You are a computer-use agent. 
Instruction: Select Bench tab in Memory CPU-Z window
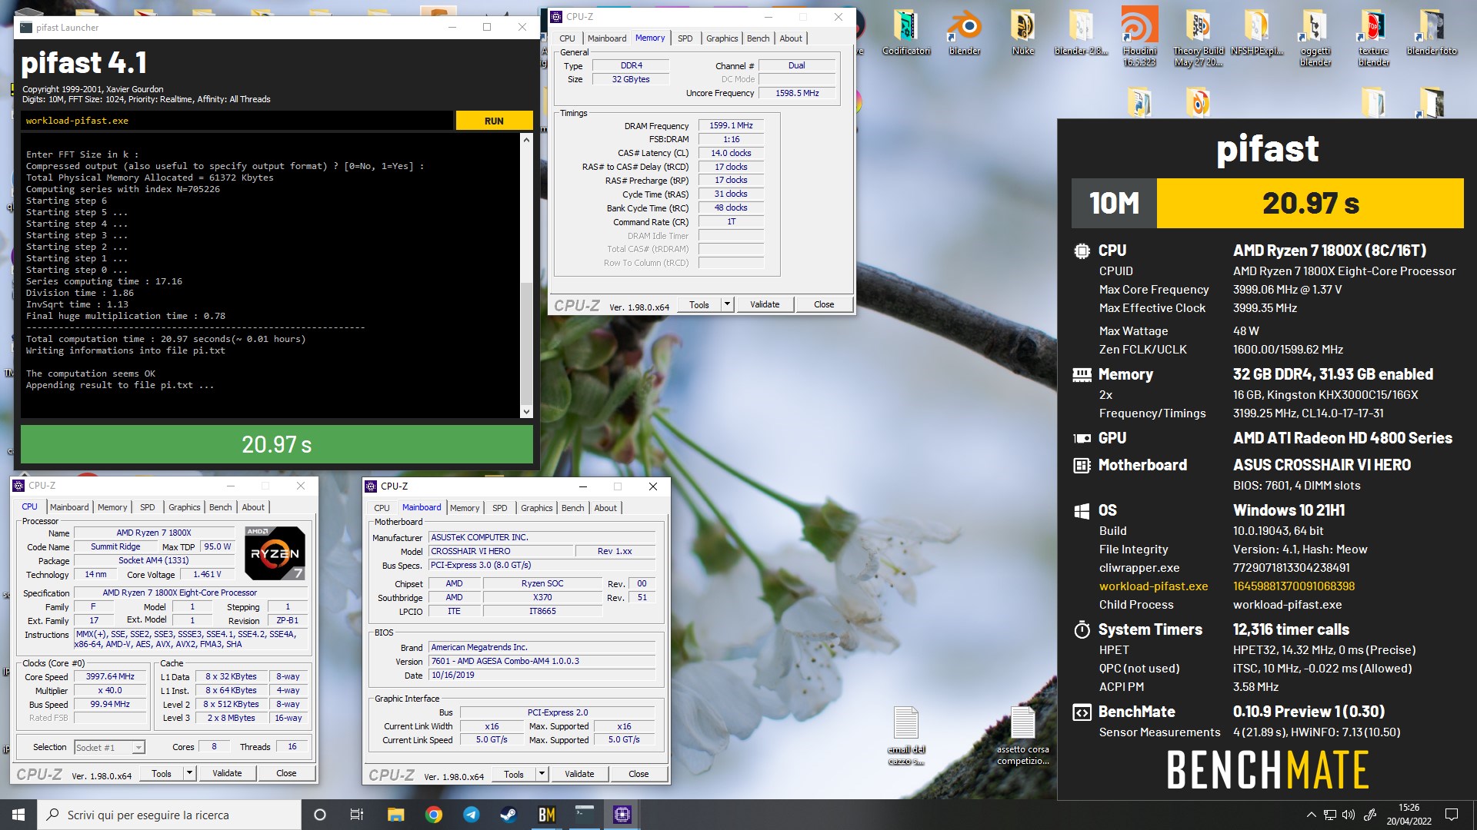758,38
